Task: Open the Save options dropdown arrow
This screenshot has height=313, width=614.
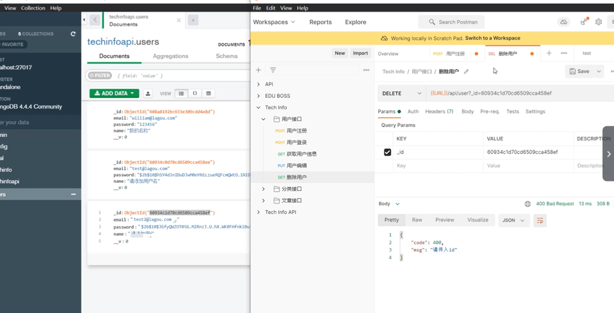Action: [x=599, y=71]
